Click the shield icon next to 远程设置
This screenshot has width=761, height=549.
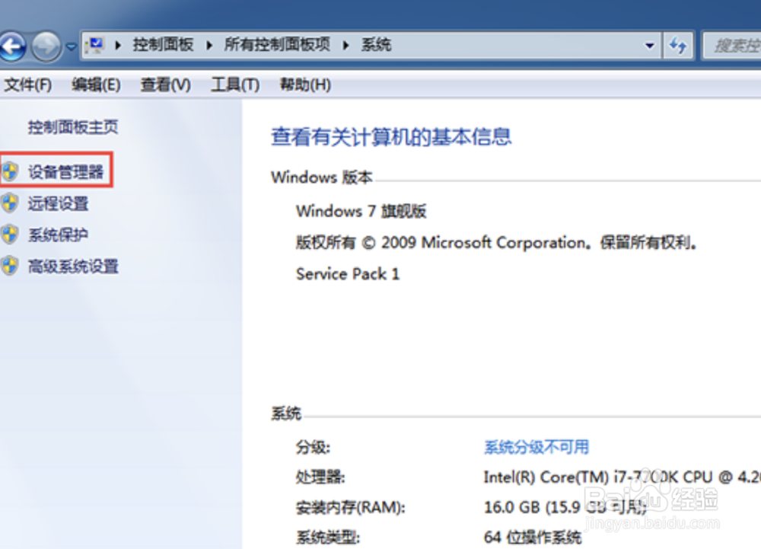(10, 203)
